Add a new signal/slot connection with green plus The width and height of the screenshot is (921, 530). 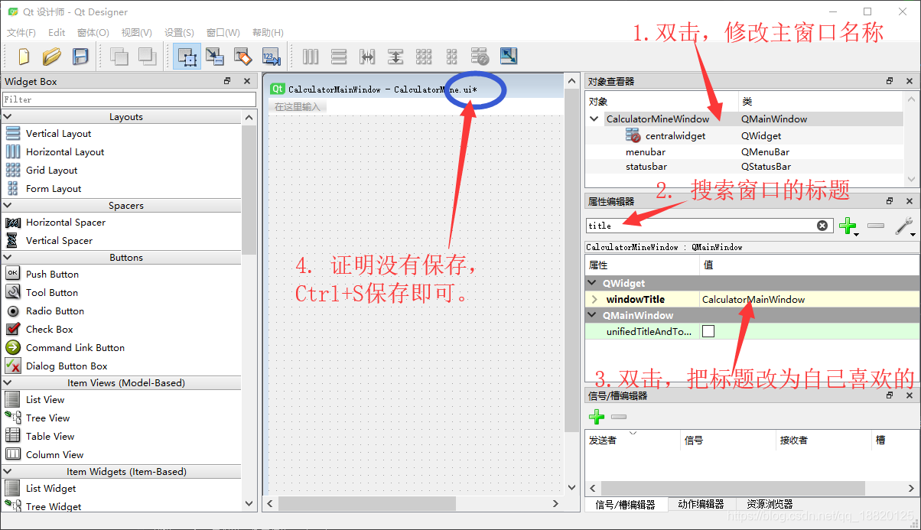(x=597, y=416)
